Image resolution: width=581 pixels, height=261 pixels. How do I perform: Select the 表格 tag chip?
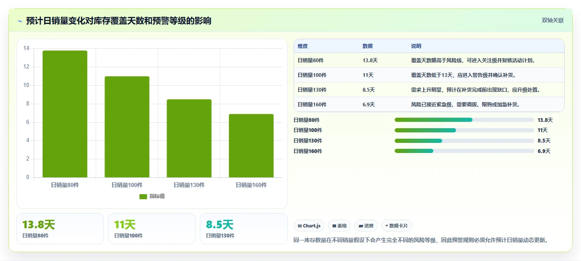339,226
